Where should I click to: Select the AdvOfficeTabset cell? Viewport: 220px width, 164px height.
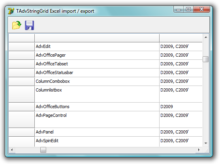[x=97, y=64]
